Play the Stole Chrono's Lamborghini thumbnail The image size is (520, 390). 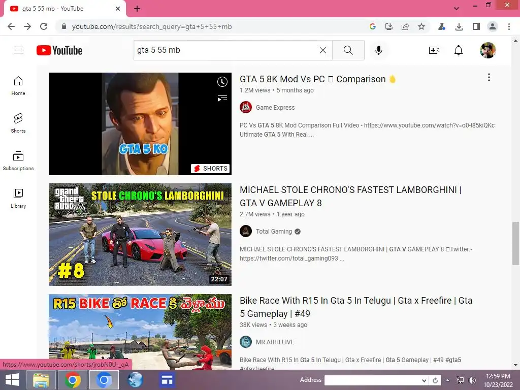140,235
